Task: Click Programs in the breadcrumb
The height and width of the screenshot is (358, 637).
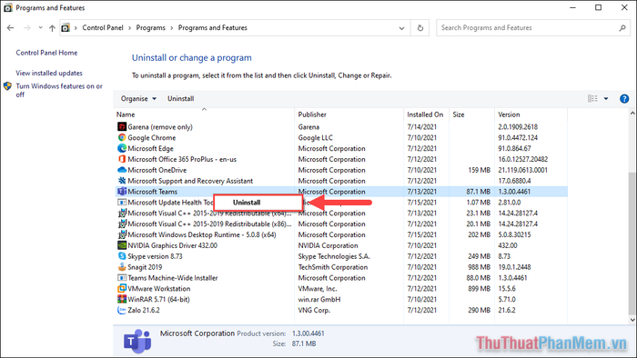Action: point(150,28)
